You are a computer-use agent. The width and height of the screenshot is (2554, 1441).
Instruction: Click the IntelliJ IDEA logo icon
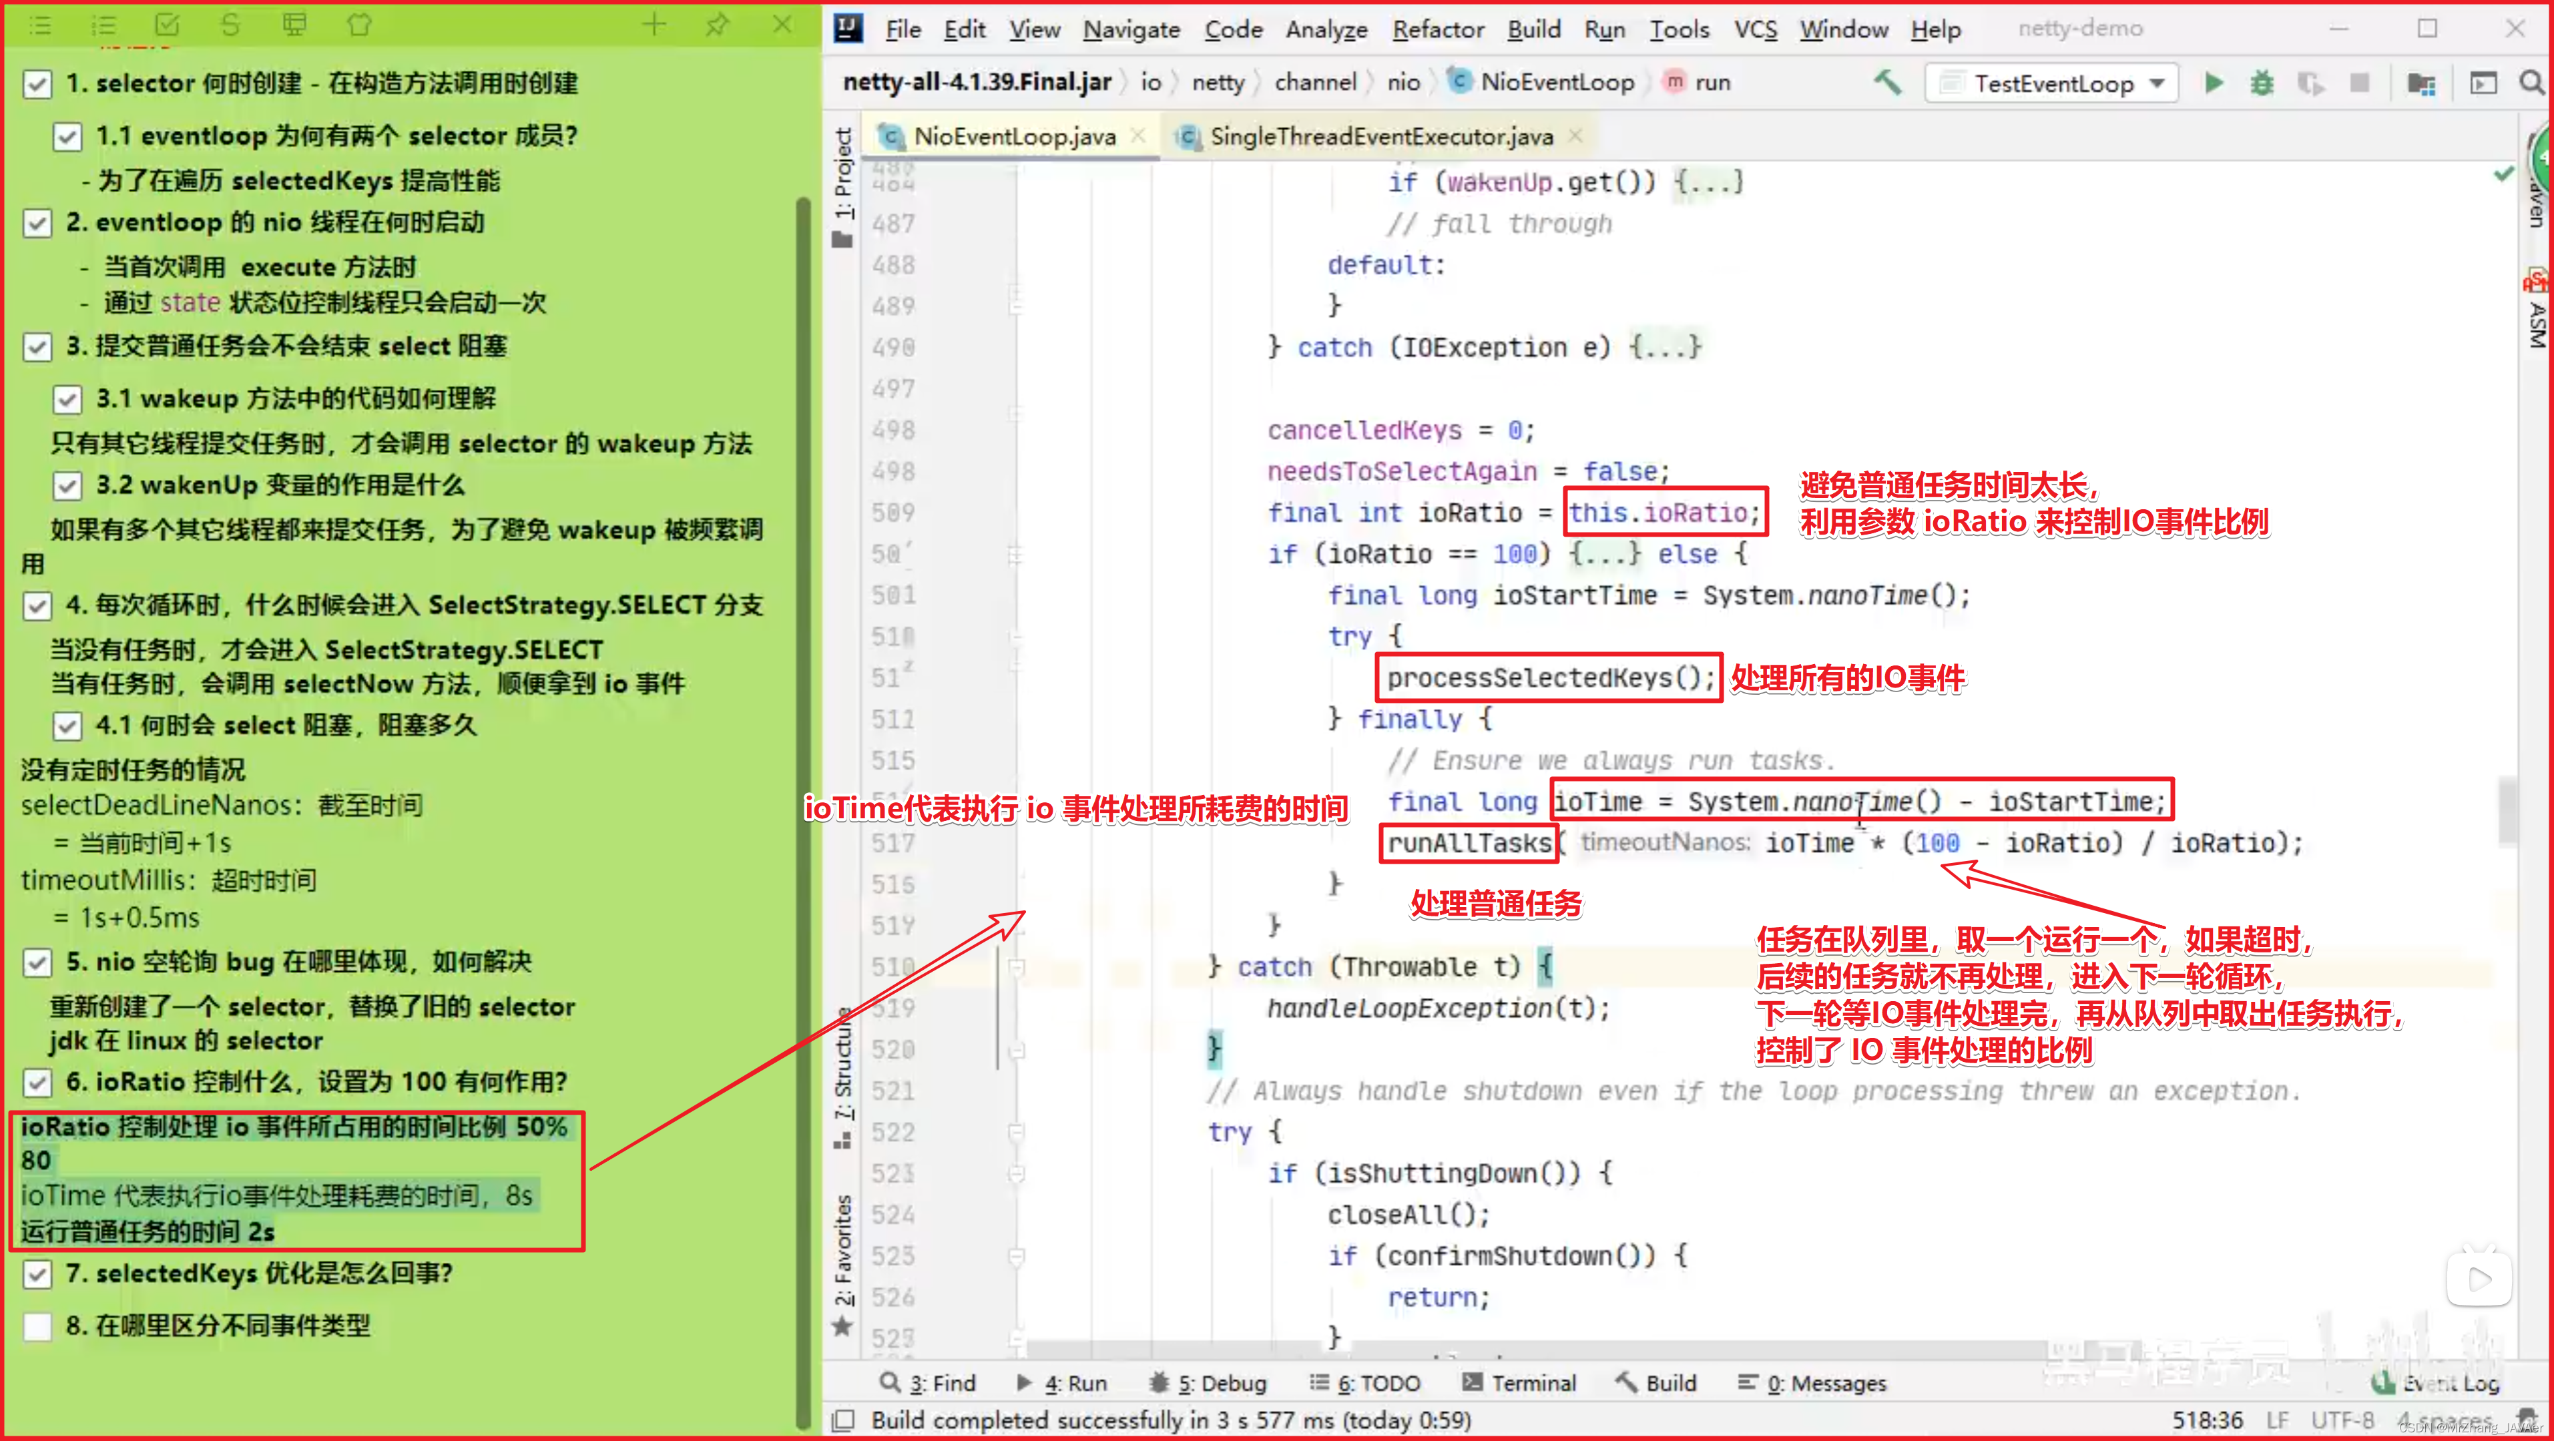[848, 29]
